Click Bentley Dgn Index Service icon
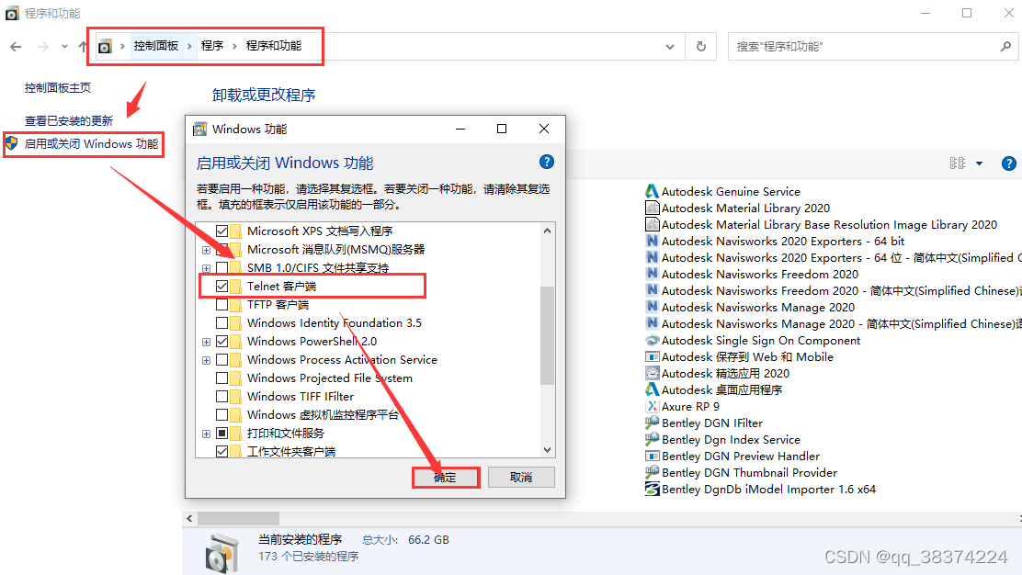This screenshot has width=1022, height=575. pos(652,440)
